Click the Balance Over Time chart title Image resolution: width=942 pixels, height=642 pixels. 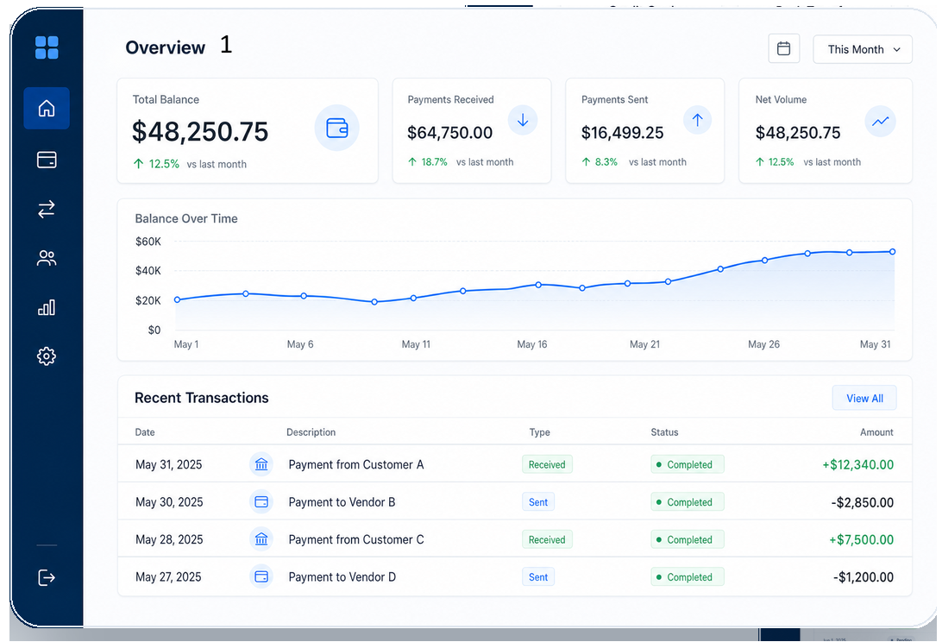186,219
